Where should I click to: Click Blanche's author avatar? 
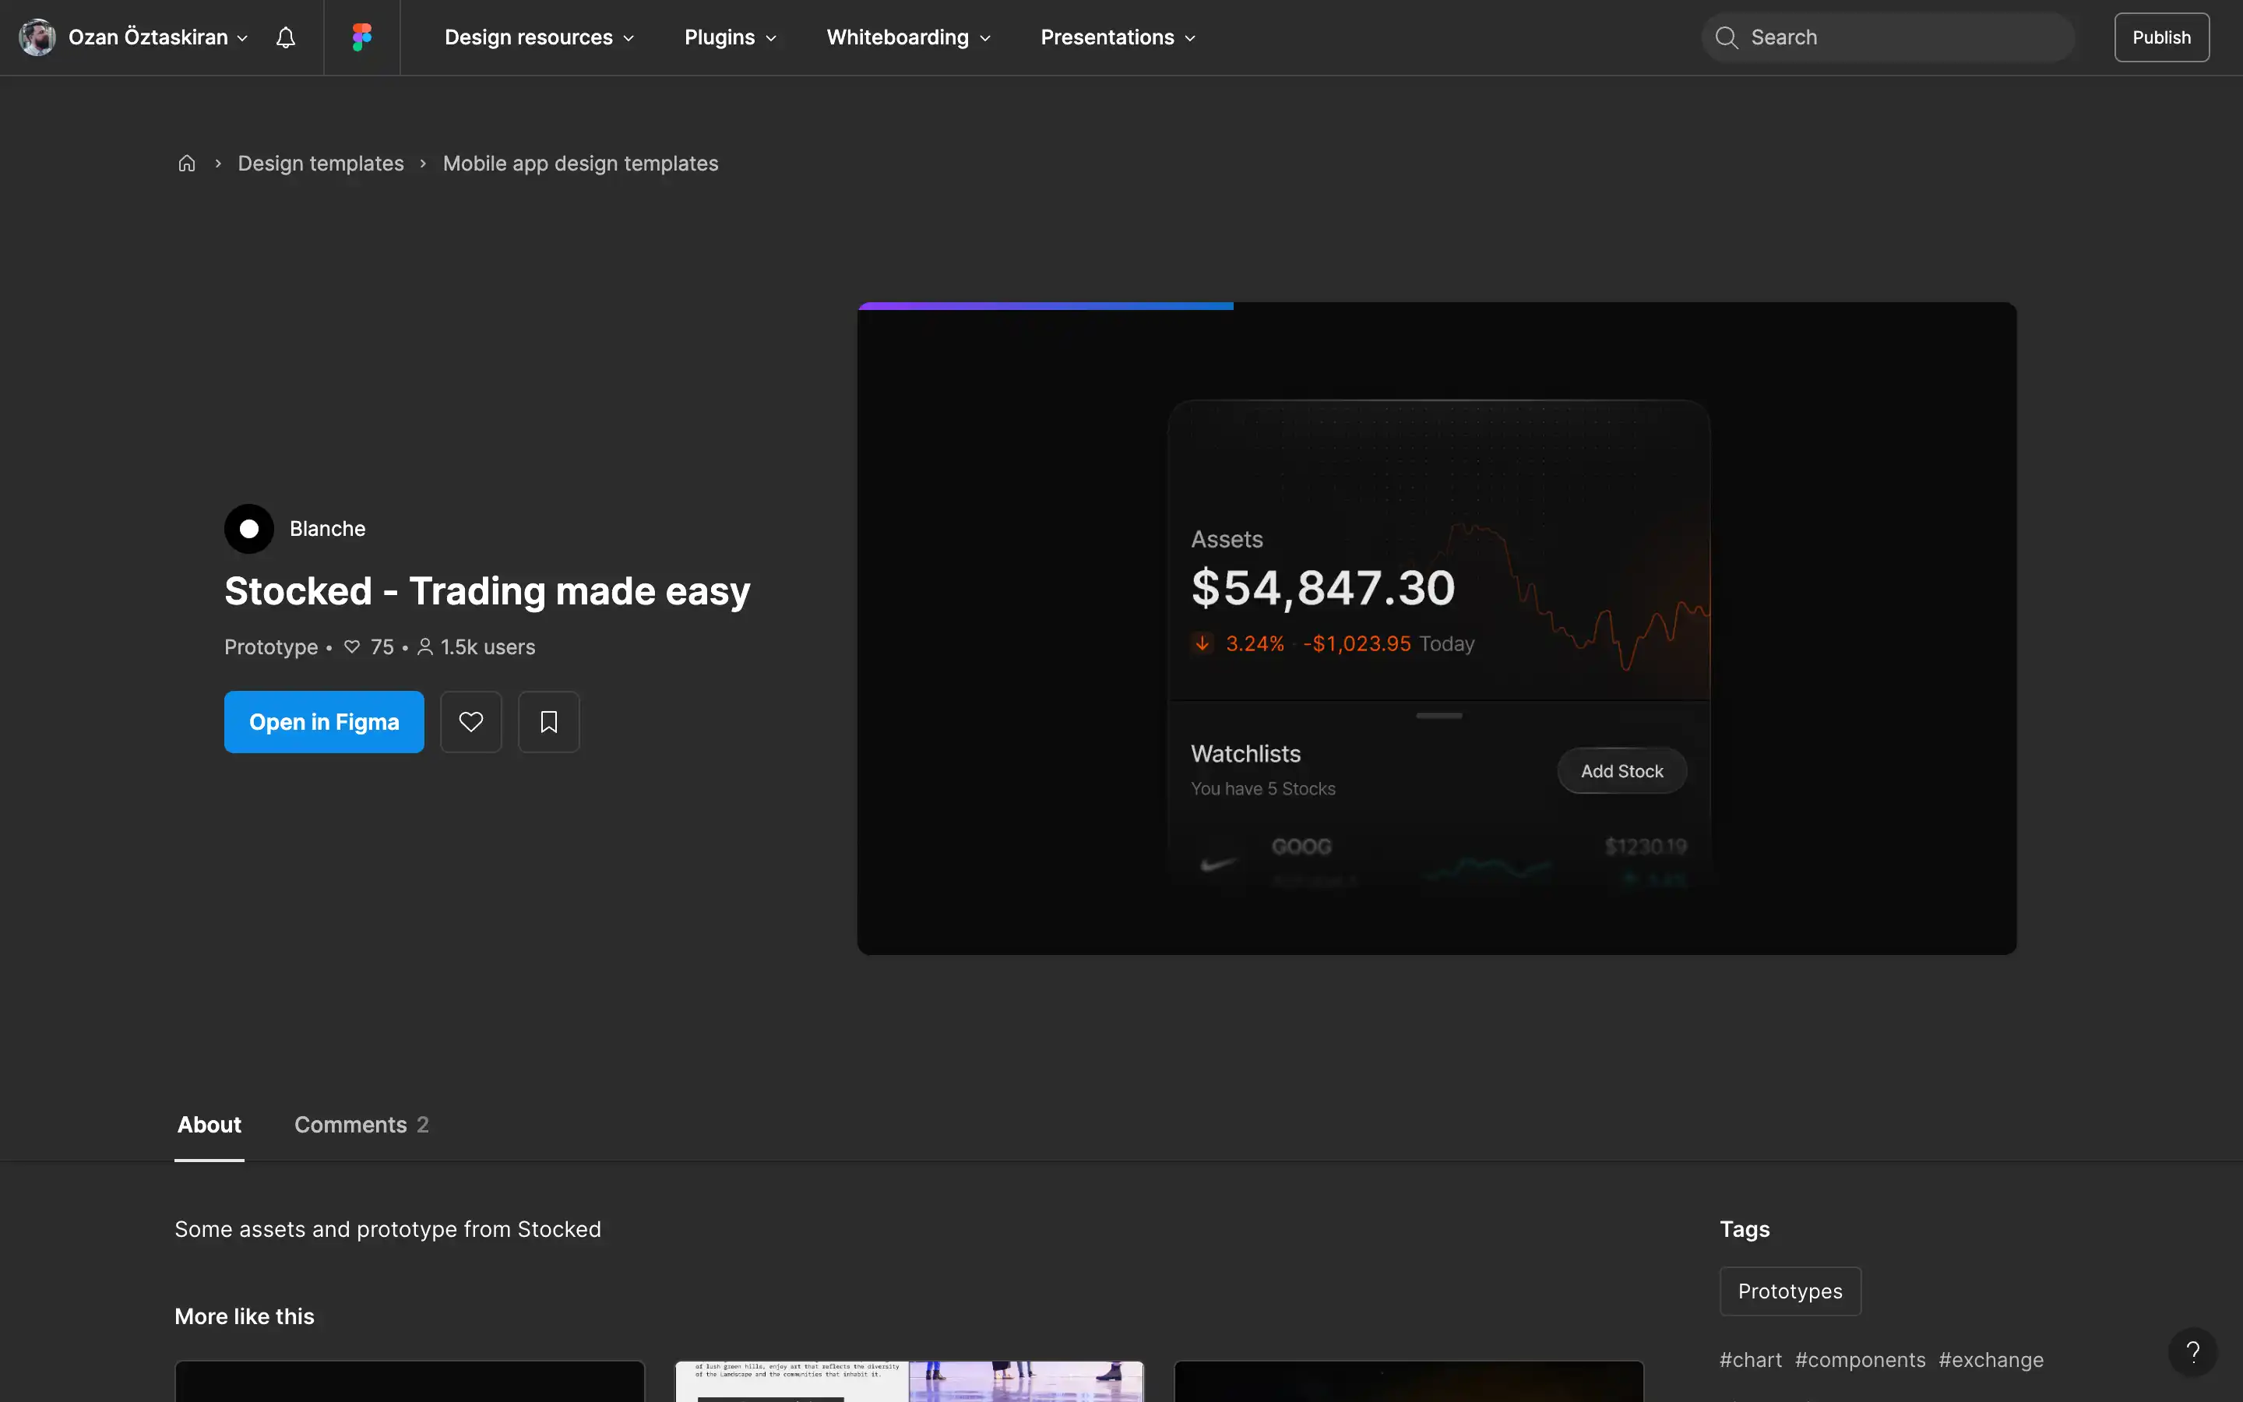point(248,529)
